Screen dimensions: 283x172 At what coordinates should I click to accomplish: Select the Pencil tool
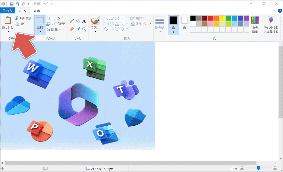(x=72, y=21)
